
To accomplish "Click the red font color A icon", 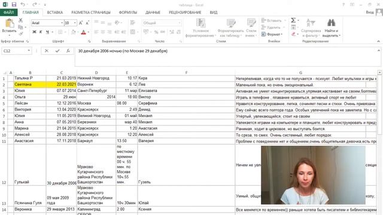I will tap(83, 32).
